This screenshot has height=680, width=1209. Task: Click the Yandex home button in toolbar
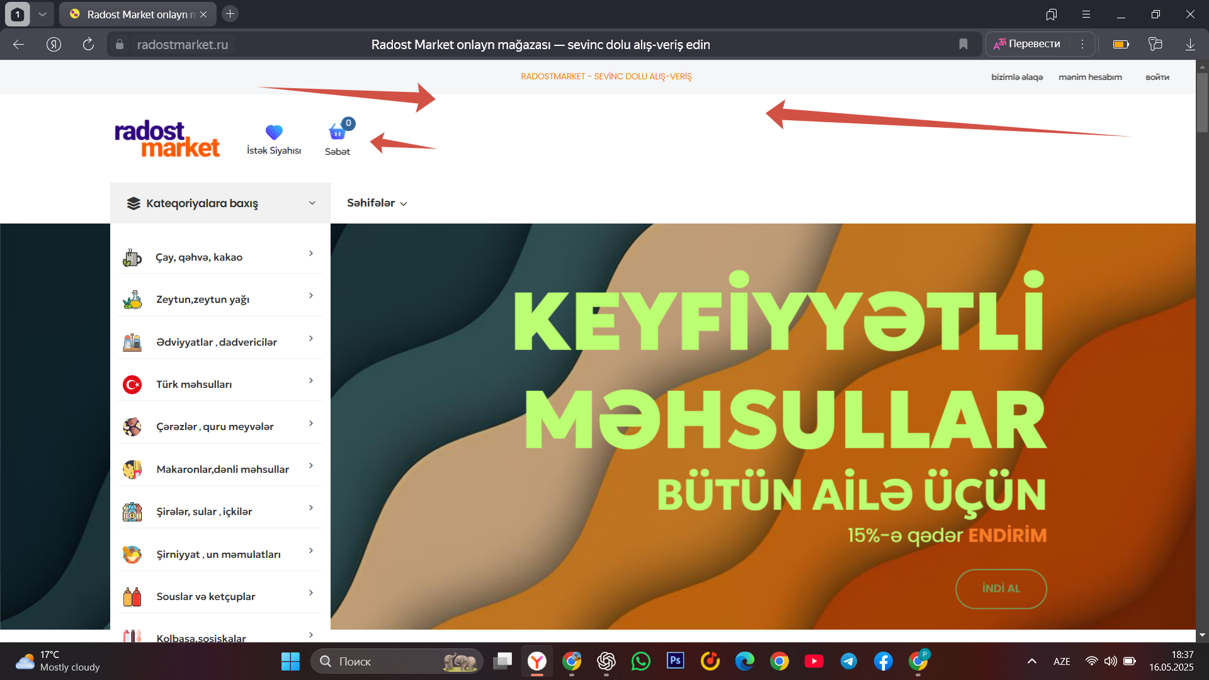pos(54,44)
